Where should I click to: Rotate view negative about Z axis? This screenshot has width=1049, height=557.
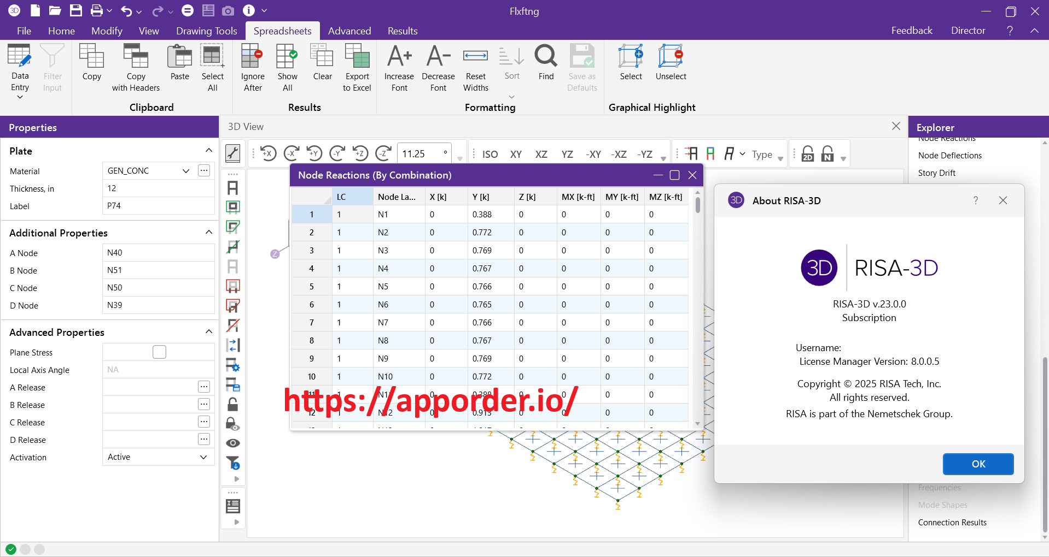384,153
